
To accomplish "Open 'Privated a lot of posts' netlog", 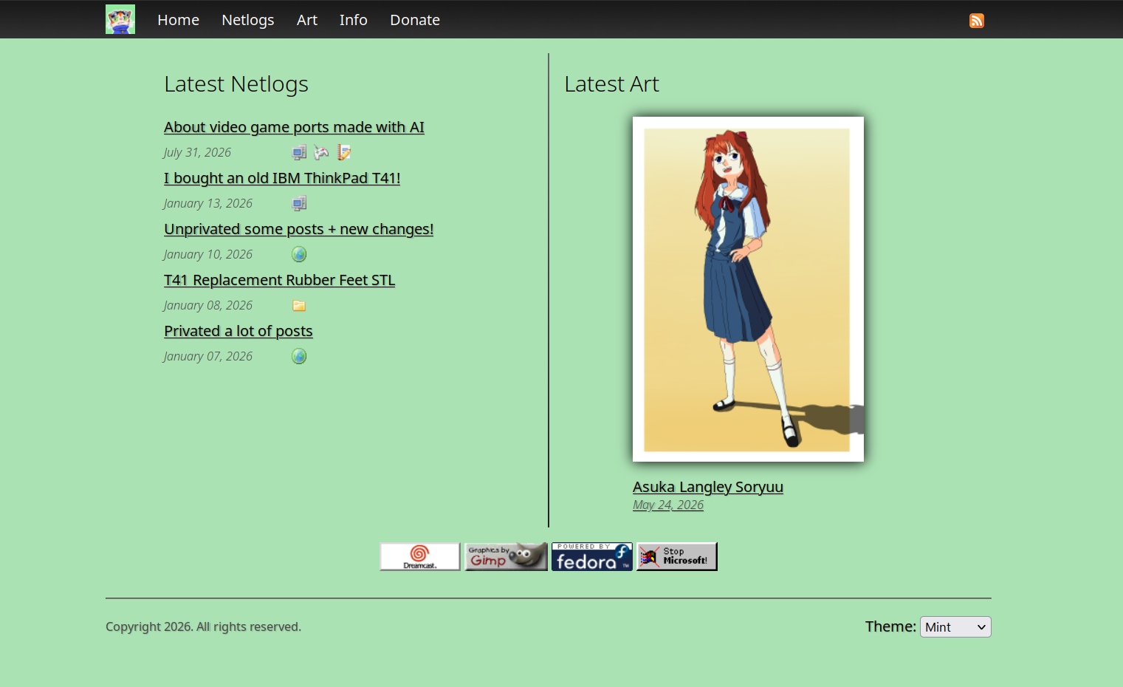I will click(238, 331).
